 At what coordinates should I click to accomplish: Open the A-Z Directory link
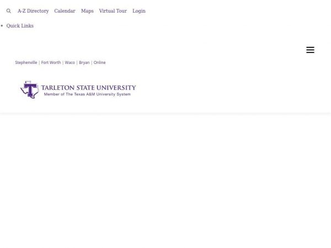33,11
